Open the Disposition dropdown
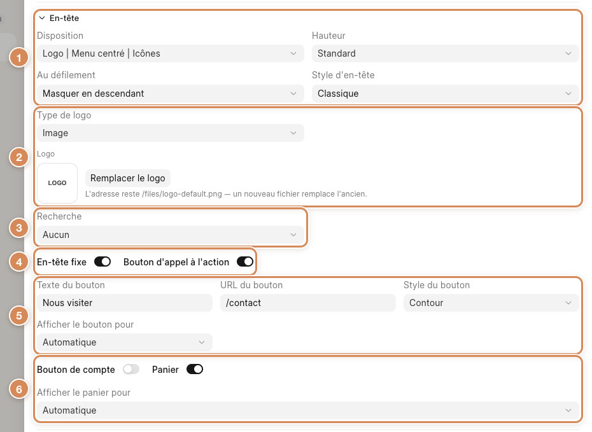Image resolution: width=592 pixels, height=432 pixels. pyautogui.click(x=170, y=53)
